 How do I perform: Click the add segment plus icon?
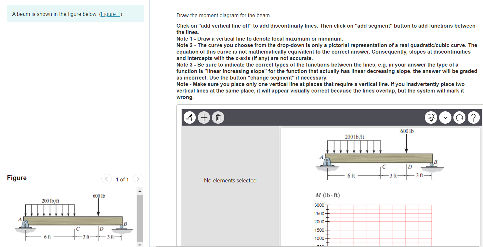(204, 117)
